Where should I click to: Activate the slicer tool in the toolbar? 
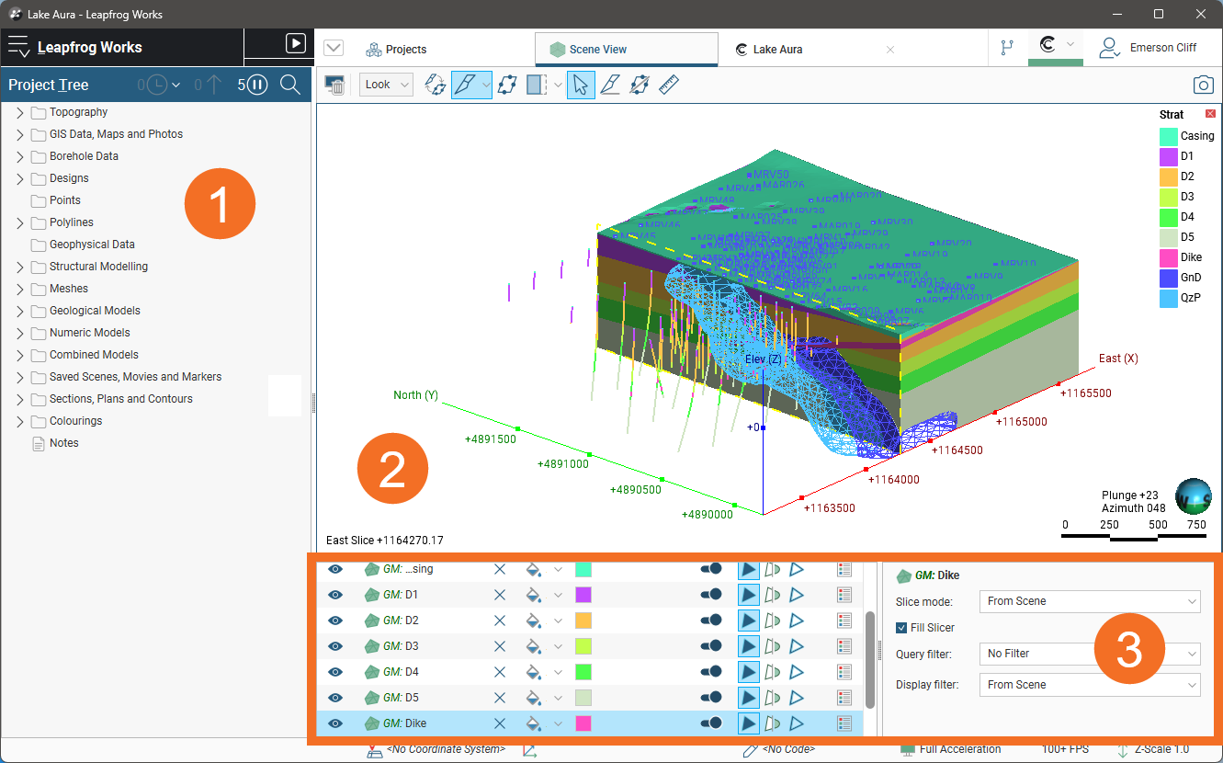tap(465, 85)
